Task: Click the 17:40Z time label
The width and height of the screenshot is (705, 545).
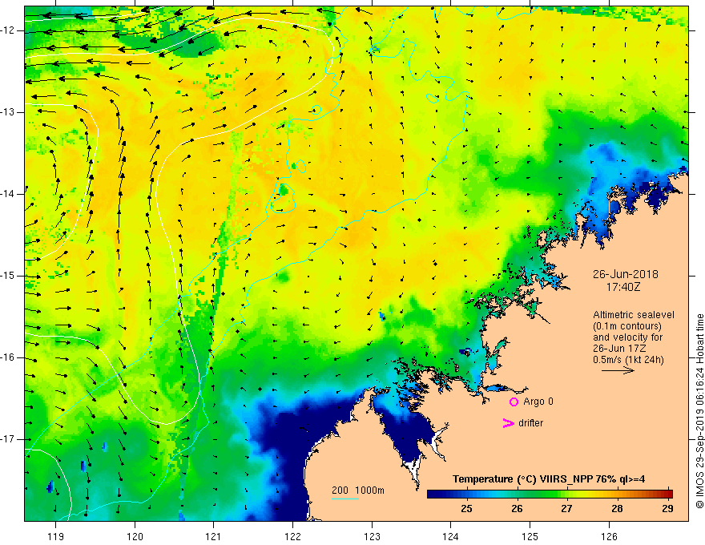Action: pyautogui.click(x=622, y=286)
